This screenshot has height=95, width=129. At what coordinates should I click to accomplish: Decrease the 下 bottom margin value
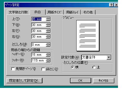pyautogui.click(x=48, y=26)
